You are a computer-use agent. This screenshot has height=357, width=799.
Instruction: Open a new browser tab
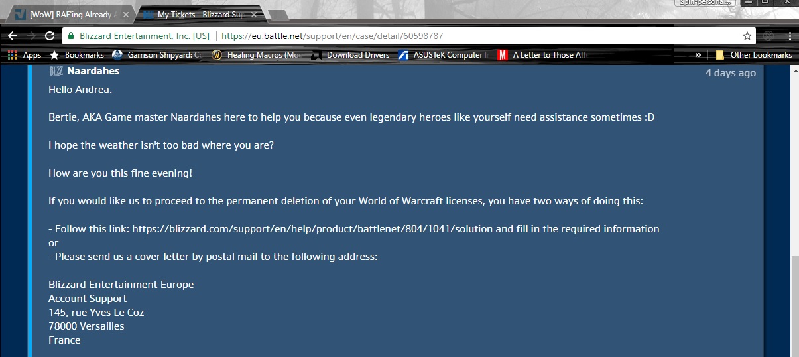280,15
